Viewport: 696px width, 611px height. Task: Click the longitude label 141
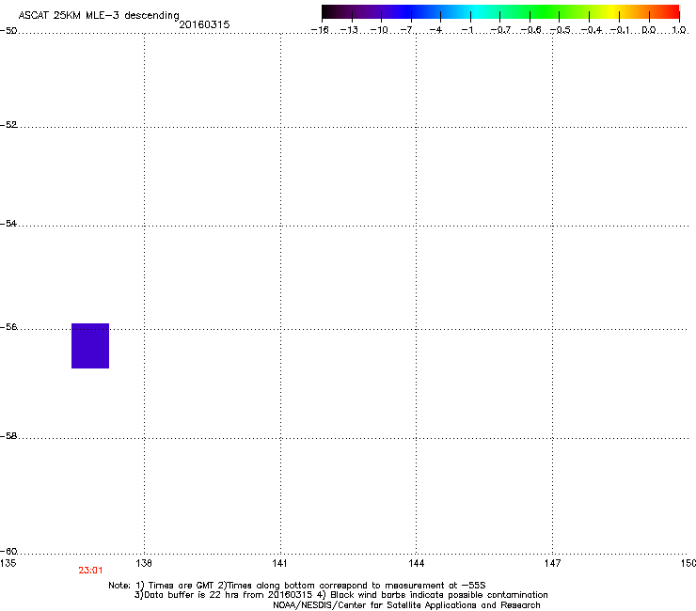tap(279, 563)
